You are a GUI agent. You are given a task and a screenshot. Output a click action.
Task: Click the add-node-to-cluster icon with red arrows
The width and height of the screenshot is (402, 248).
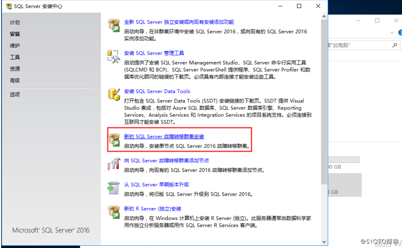click(x=113, y=164)
